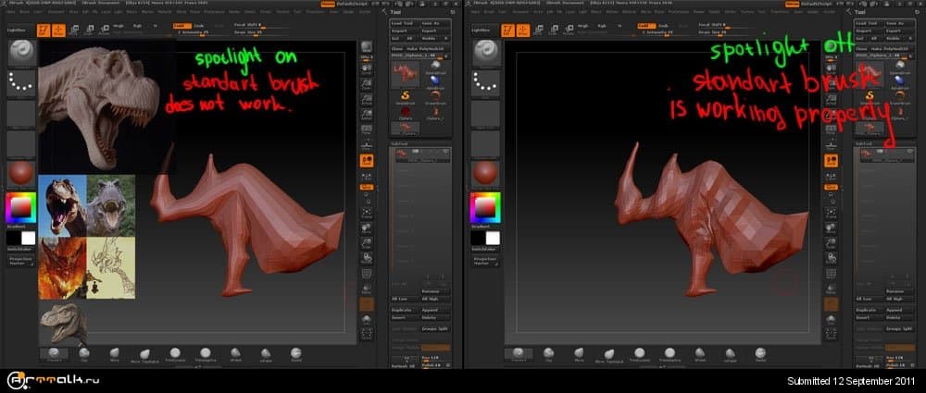Choose the TrimDynamic brush in left window
Image resolution: width=926 pixels, height=393 pixels.
tap(175, 353)
